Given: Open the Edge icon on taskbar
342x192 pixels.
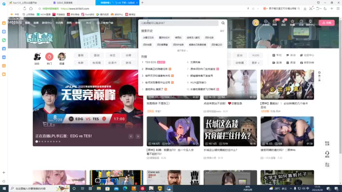Looking at the screenshot, I should pyautogui.click(x=125, y=189).
